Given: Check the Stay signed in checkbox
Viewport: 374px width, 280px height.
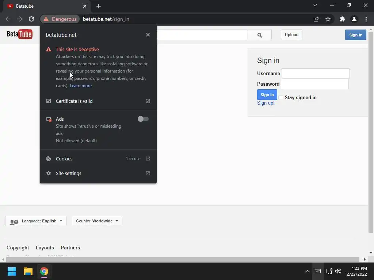Looking at the screenshot, I should (281, 97).
